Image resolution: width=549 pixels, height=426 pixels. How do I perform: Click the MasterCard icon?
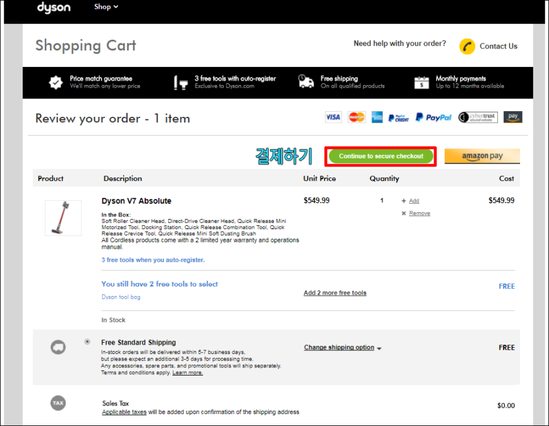357,117
